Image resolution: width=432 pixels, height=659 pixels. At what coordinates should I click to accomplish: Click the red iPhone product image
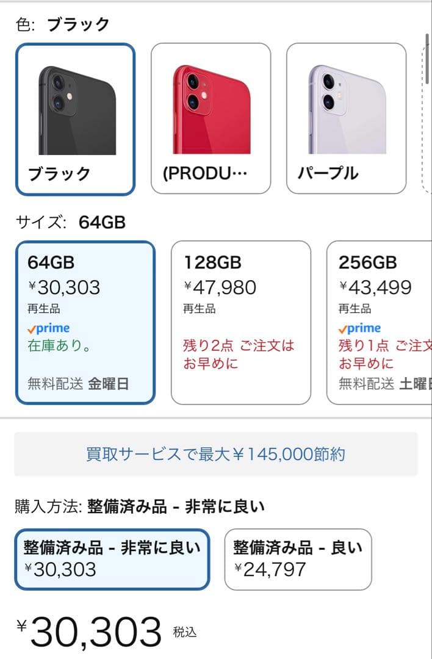coord(211,104)
